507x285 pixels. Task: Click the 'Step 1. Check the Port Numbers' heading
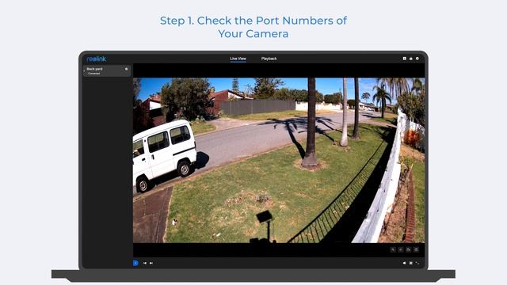point(253,27)
